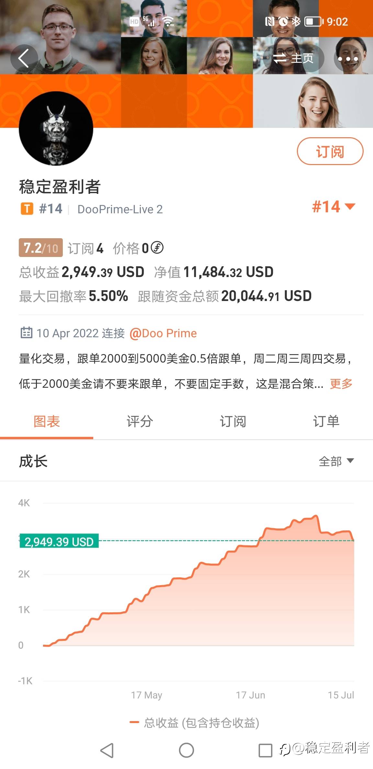Expand the orange #14 account dropdown
The height and width of the screenshot is (769, 373).
333,206
